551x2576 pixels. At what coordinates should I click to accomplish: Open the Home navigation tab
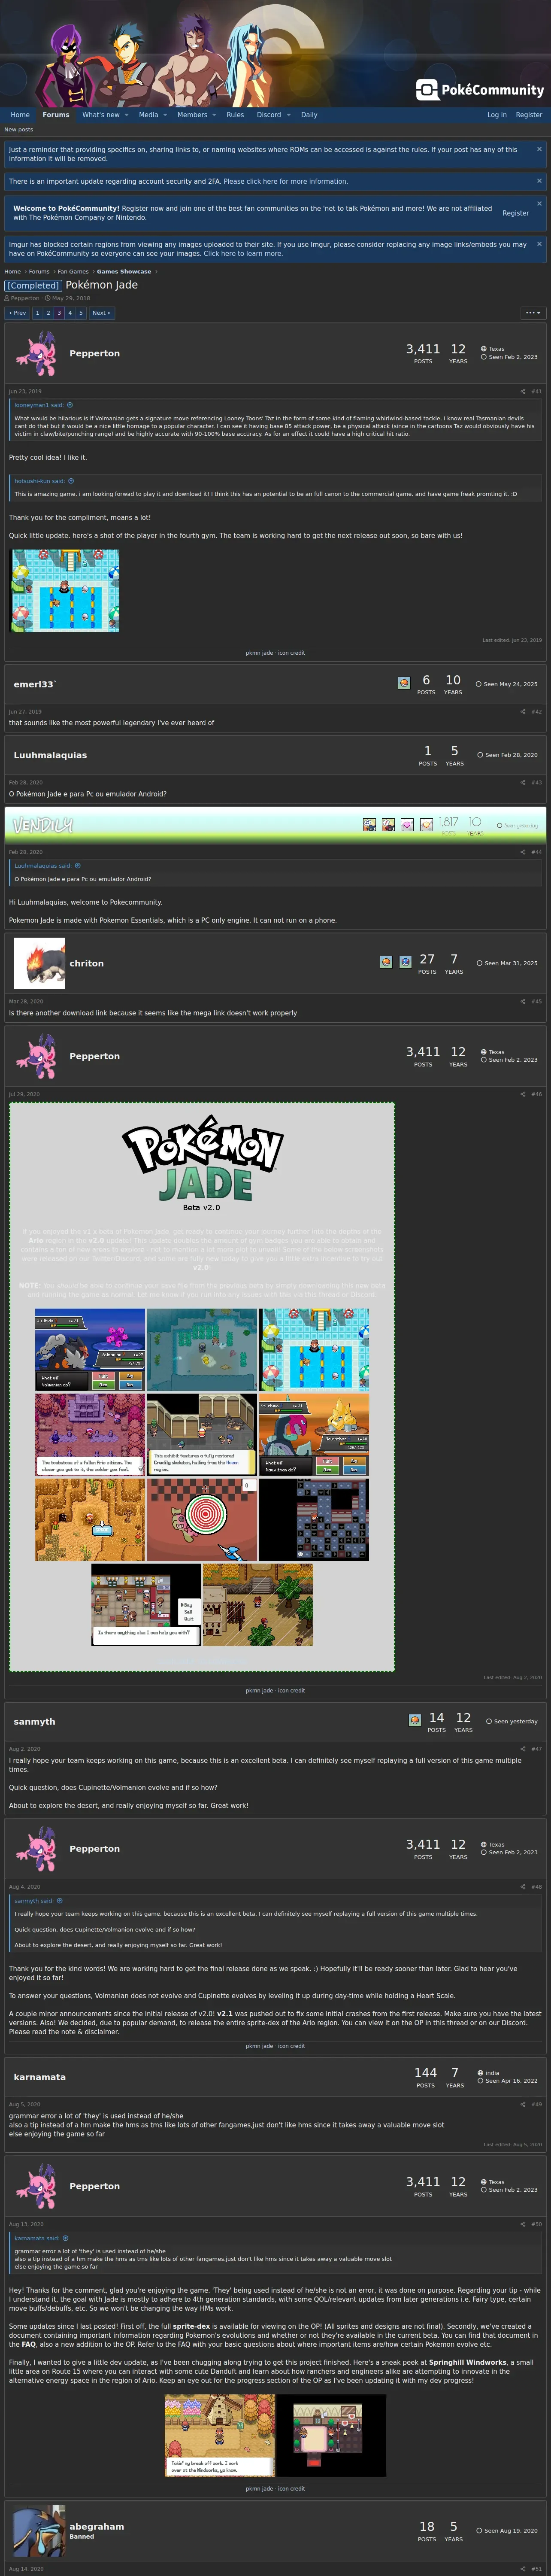[x=20, y=115]
